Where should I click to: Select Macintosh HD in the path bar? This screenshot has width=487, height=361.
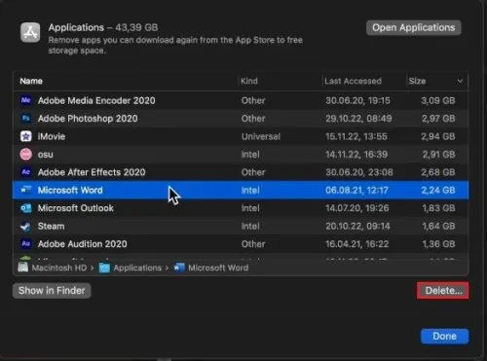coord(59,268)
